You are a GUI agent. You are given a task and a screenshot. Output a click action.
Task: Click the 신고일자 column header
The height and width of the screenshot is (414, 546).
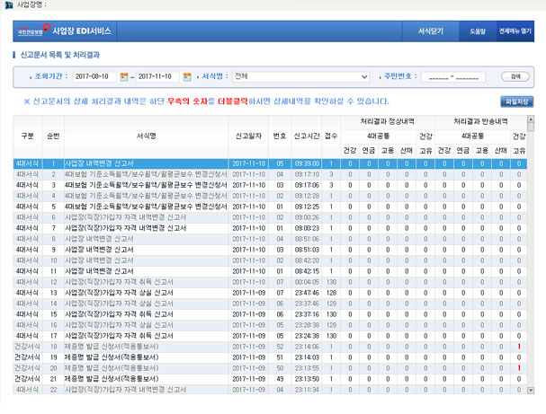pos(248,137)
